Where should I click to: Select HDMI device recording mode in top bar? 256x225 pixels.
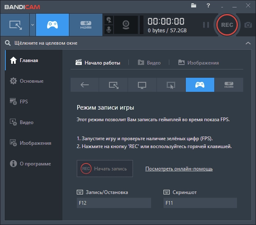(x=86, y=25)
